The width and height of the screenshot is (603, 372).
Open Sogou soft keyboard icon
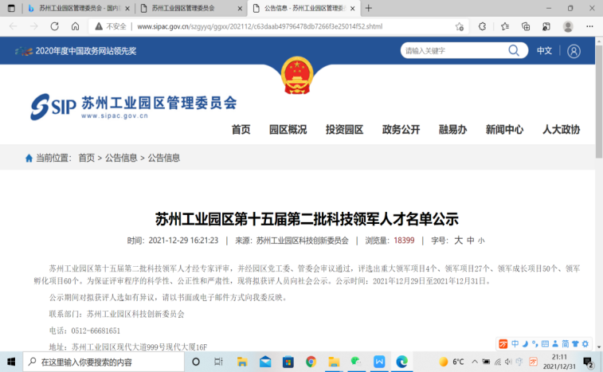[545, 343]
